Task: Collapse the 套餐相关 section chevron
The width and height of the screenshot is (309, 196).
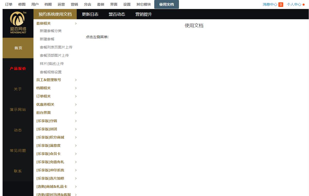Action: (76, 24)
